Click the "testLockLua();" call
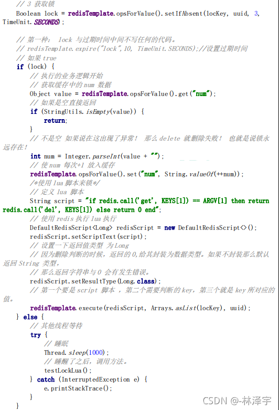This screenshot has height=410, width=279. [68, 371]
